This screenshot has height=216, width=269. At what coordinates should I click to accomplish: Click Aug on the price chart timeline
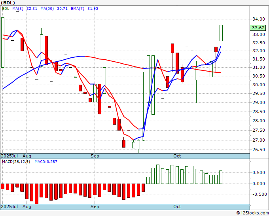tap(27, 156)
